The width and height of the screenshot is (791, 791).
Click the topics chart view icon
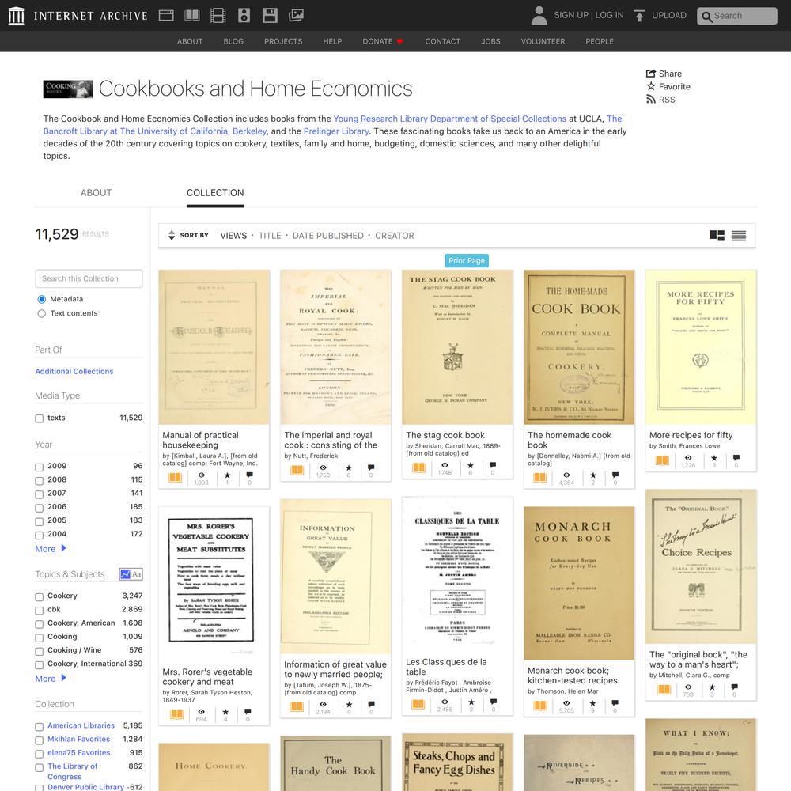point(125,574)
